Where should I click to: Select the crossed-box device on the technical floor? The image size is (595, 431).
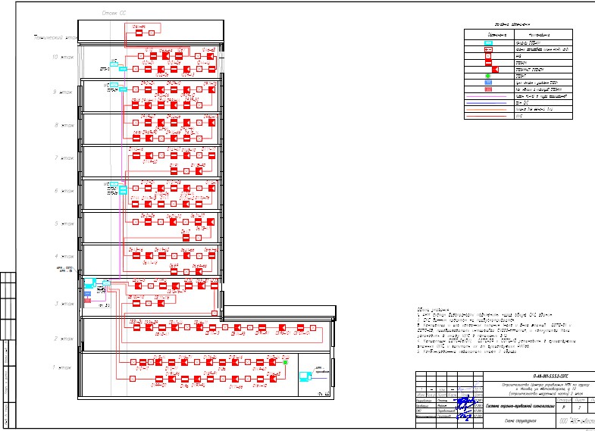tap(152, 33)
